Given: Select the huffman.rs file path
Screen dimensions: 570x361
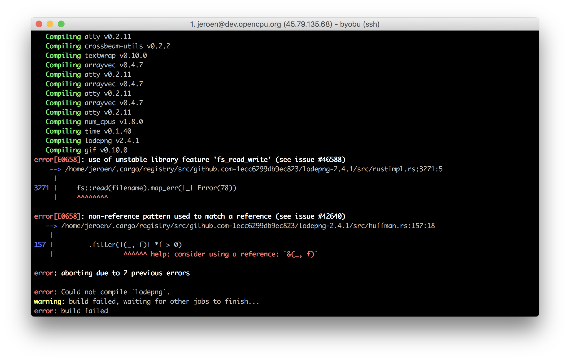Looking at the screenshot, I should (x=248, y=226).
